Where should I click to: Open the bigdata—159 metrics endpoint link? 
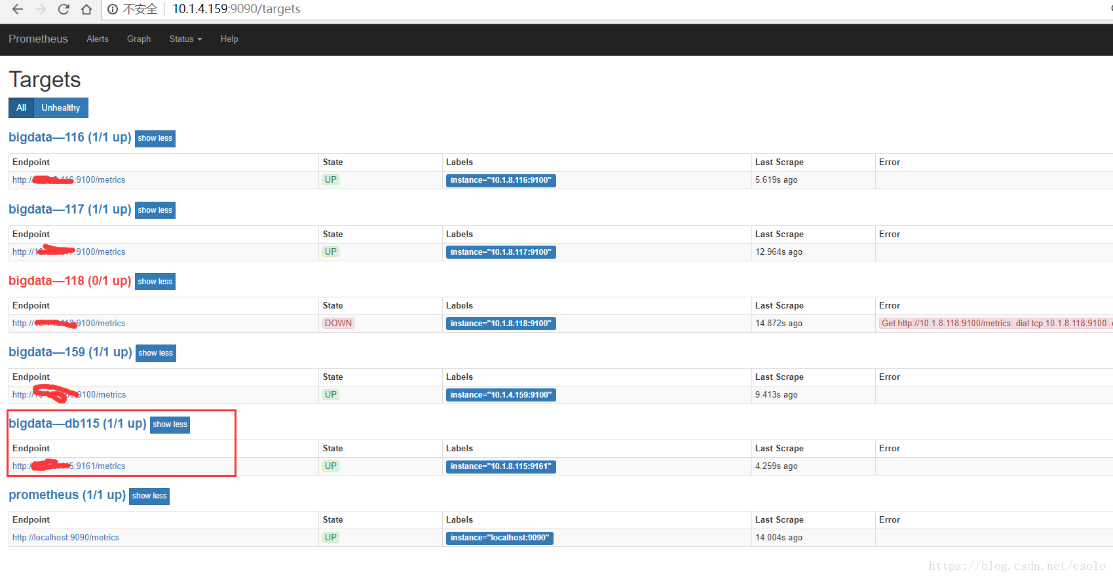pyautogui.click(x=69, y=395)
